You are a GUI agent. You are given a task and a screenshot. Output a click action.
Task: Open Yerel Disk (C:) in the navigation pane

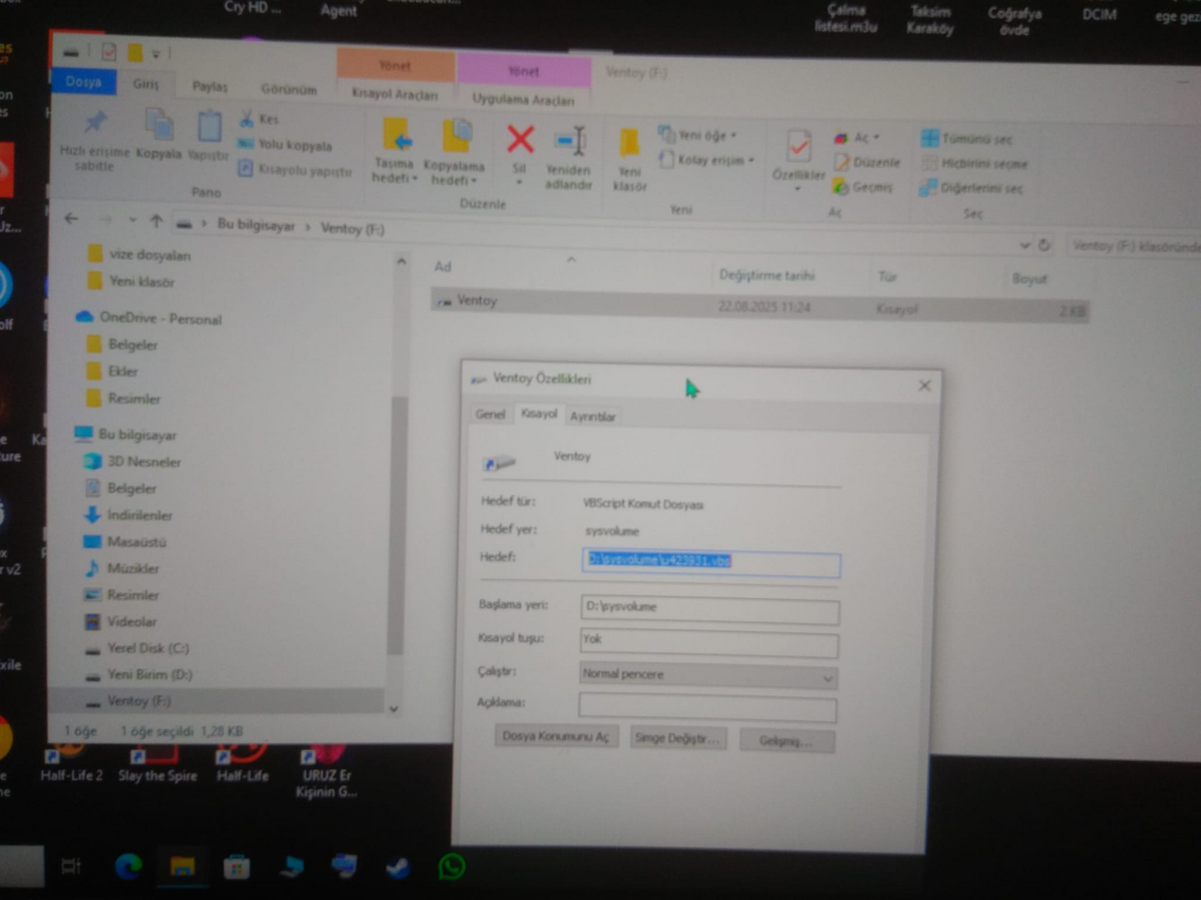138,648
